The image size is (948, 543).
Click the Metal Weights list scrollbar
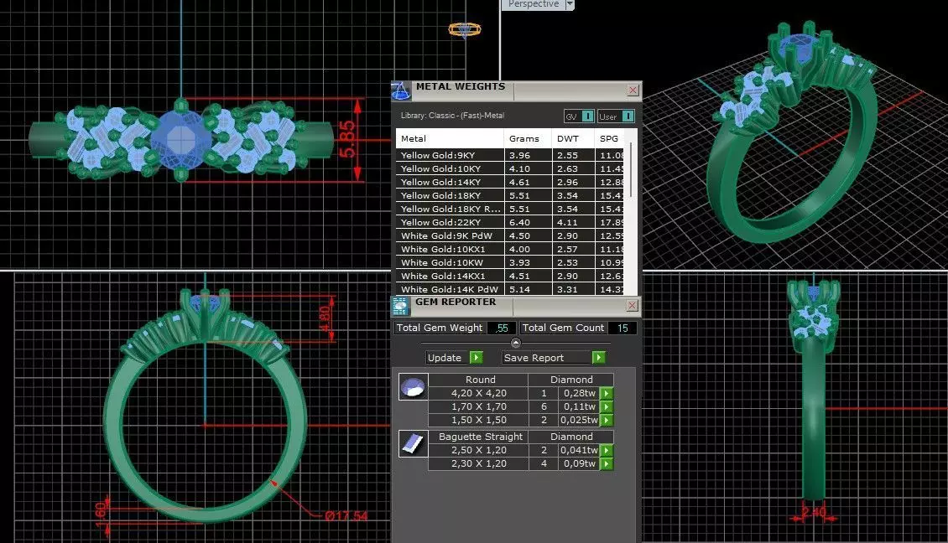point(631,170)
